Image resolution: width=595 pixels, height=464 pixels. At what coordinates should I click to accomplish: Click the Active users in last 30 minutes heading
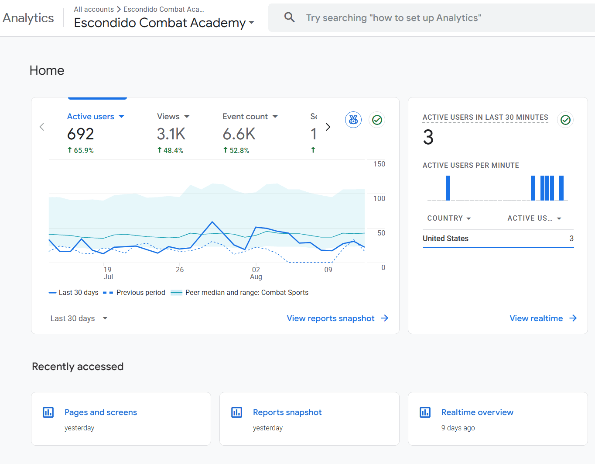(485, 117)
